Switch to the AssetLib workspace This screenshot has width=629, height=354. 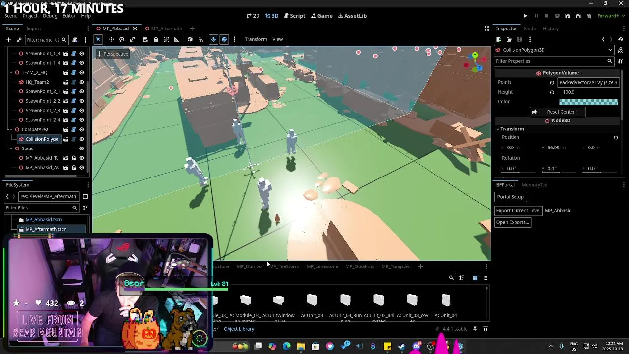(x=352, y=16)
